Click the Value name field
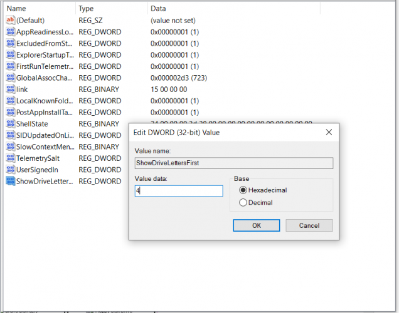The image size is (399, 313). tap(234, 163)
